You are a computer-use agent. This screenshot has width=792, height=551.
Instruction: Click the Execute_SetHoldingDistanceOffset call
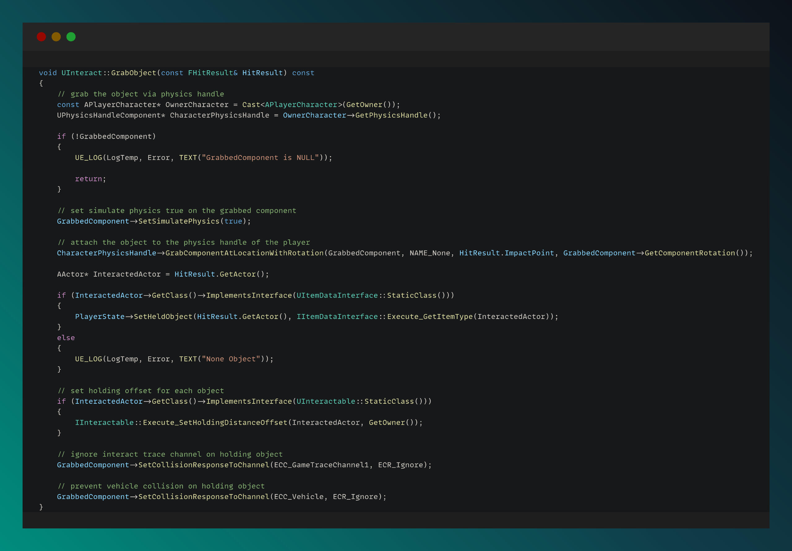[215, 422]
